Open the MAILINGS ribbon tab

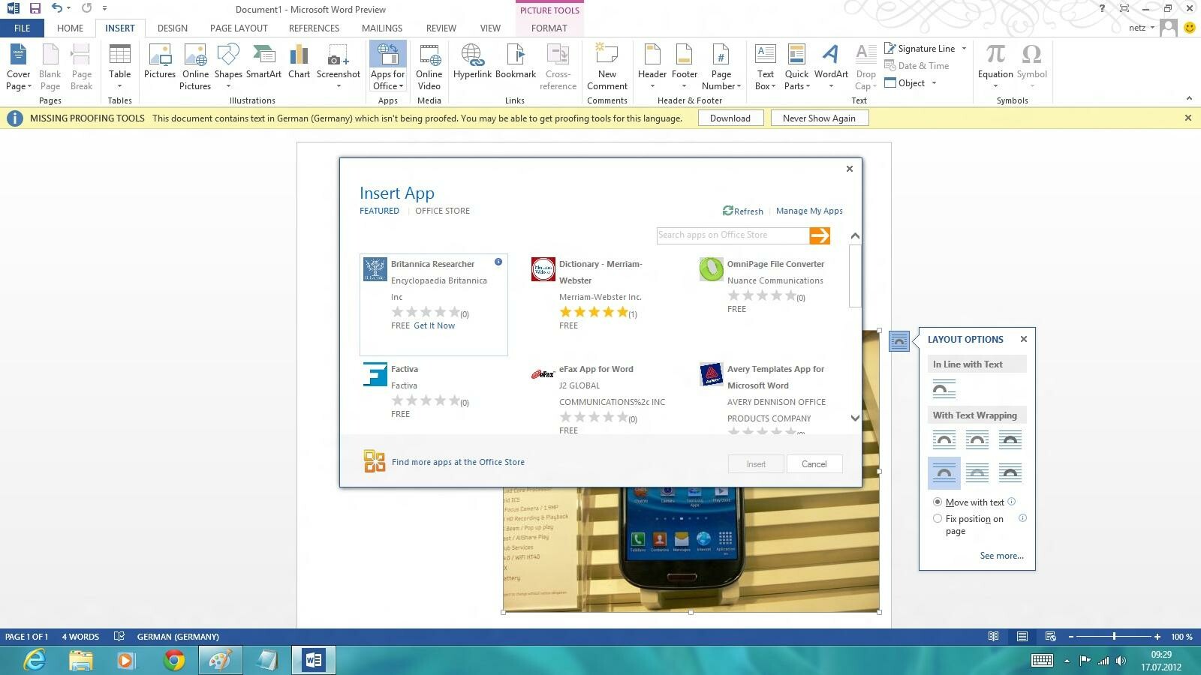(381, 28)
